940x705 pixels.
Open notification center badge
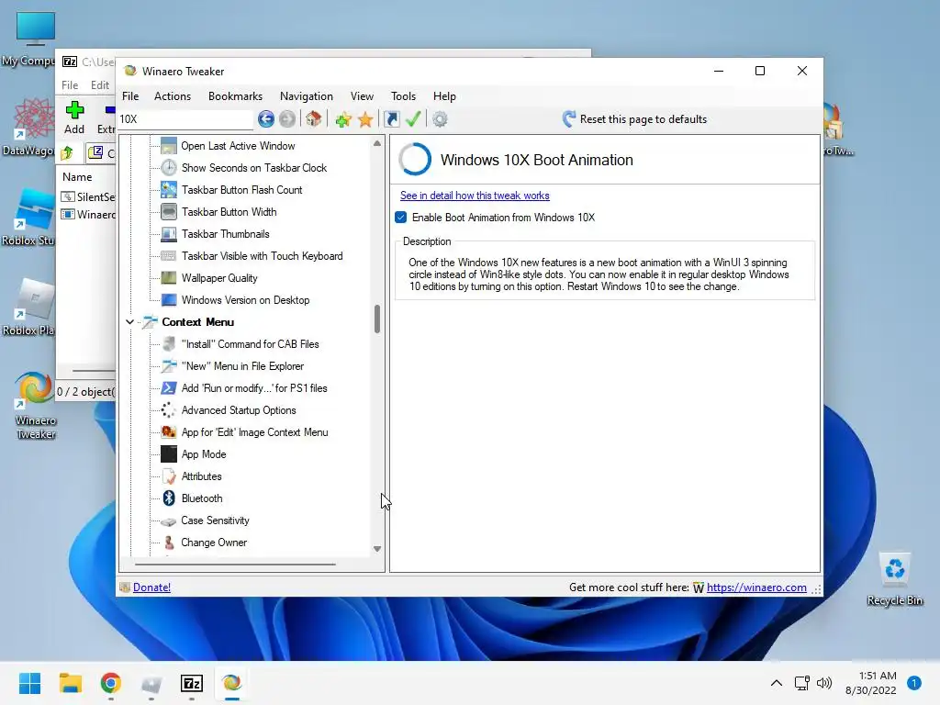pyautogui.click(x=914, y=683)
